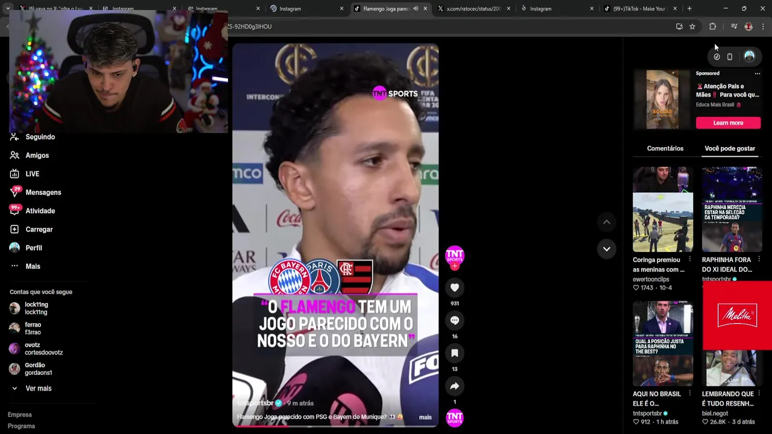This screenshot has height=434, width=772.
Task: Open Coringa premiou video thumbnail
Action: 663,209
